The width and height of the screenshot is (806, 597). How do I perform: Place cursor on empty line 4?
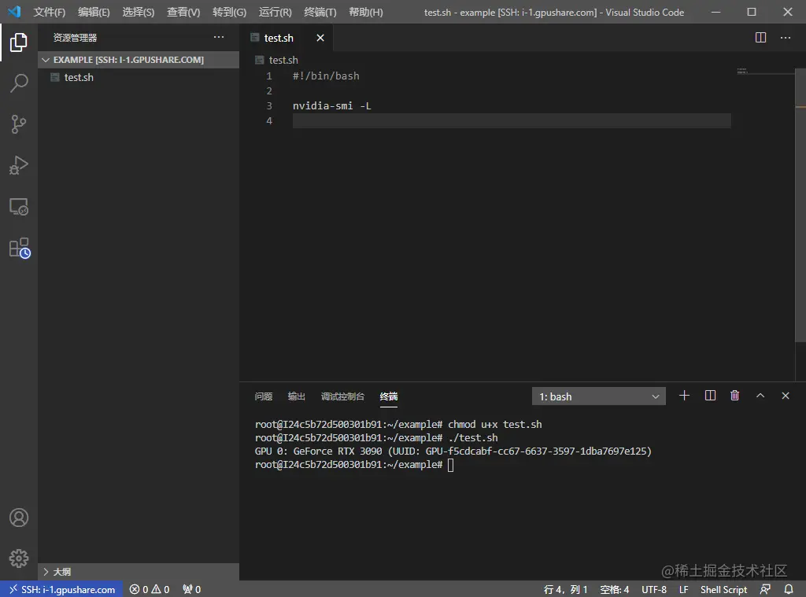pos(512,120)
